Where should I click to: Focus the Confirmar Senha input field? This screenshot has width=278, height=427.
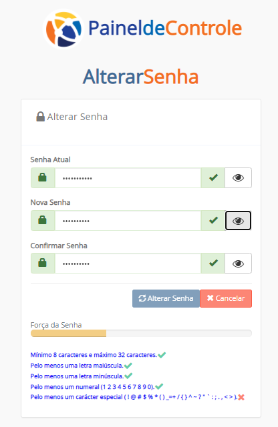click(x=128, y=264)
